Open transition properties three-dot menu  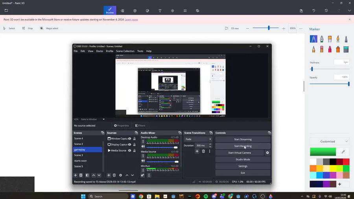(x=210, y=151)
